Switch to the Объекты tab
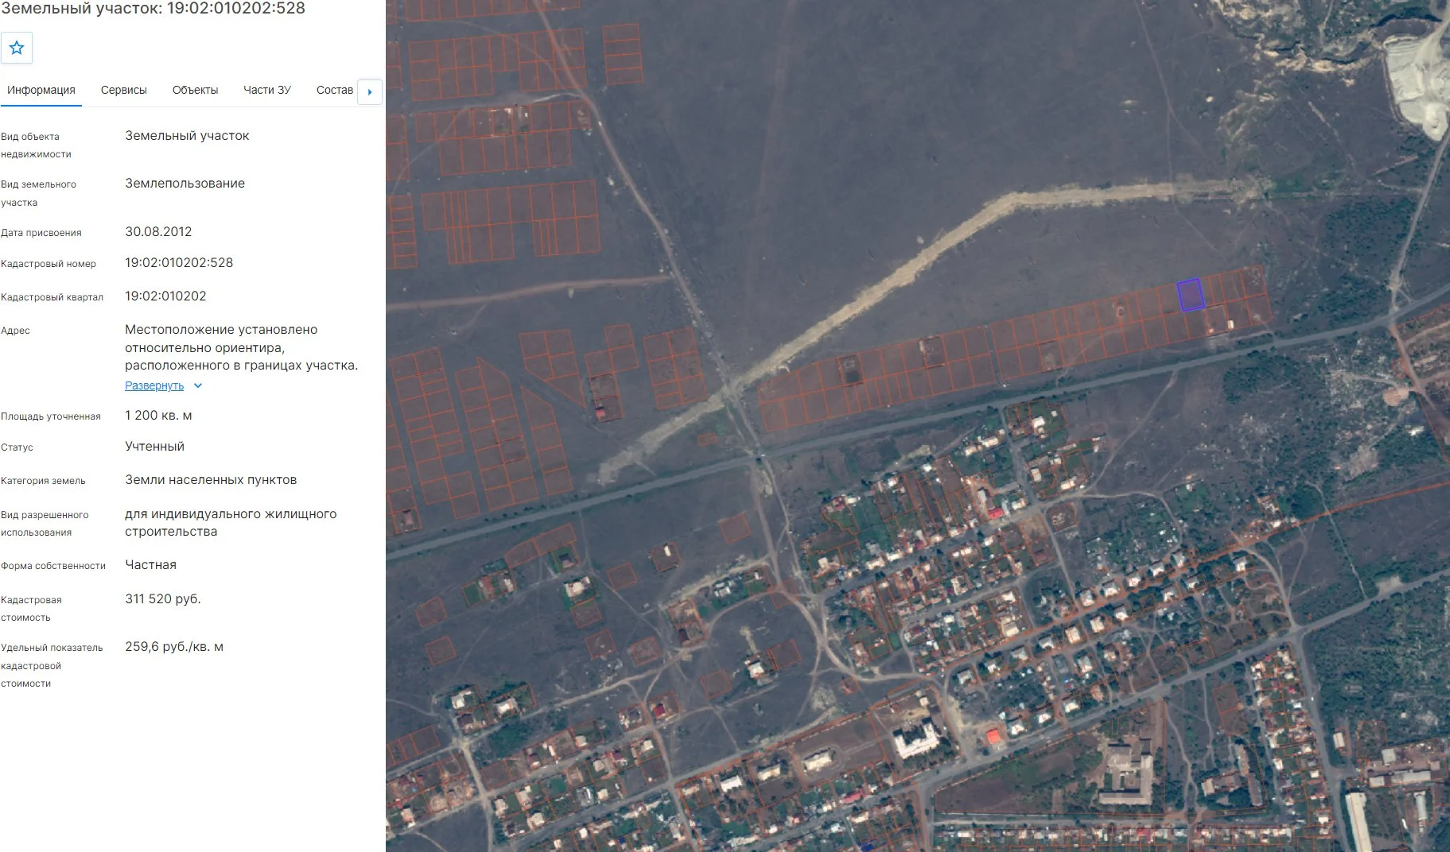This screenshot has width=1450, height=852. tap(195, 90)
